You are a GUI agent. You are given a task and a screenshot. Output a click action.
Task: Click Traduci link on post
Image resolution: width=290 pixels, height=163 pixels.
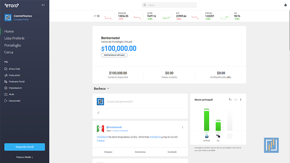coord(101,141)
